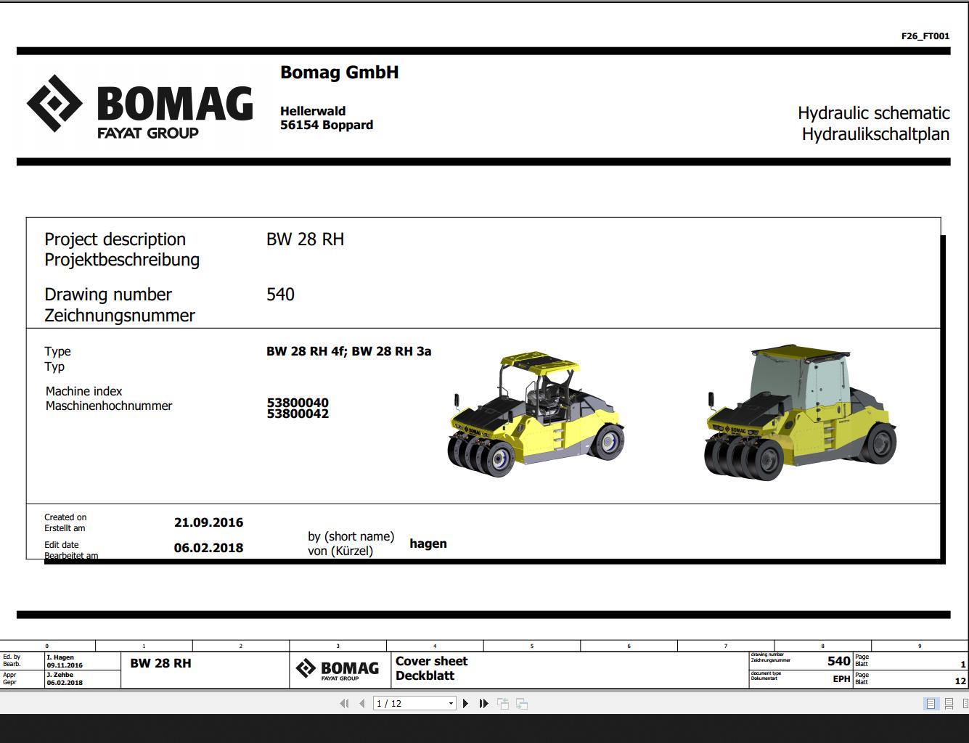Viewport: 969px width, 743px height.
Task: Click the 'Hydraulikschaltplan' text
Action: click(875, 134)
